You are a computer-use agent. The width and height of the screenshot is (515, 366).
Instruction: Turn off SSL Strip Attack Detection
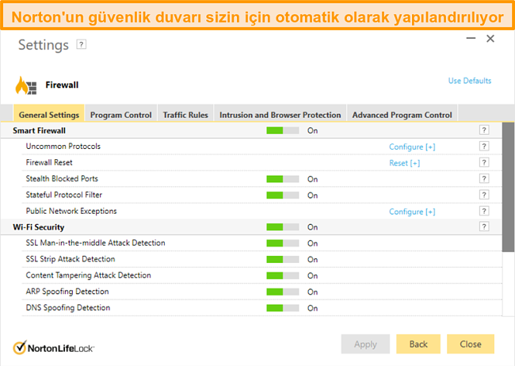click(283, 259)
